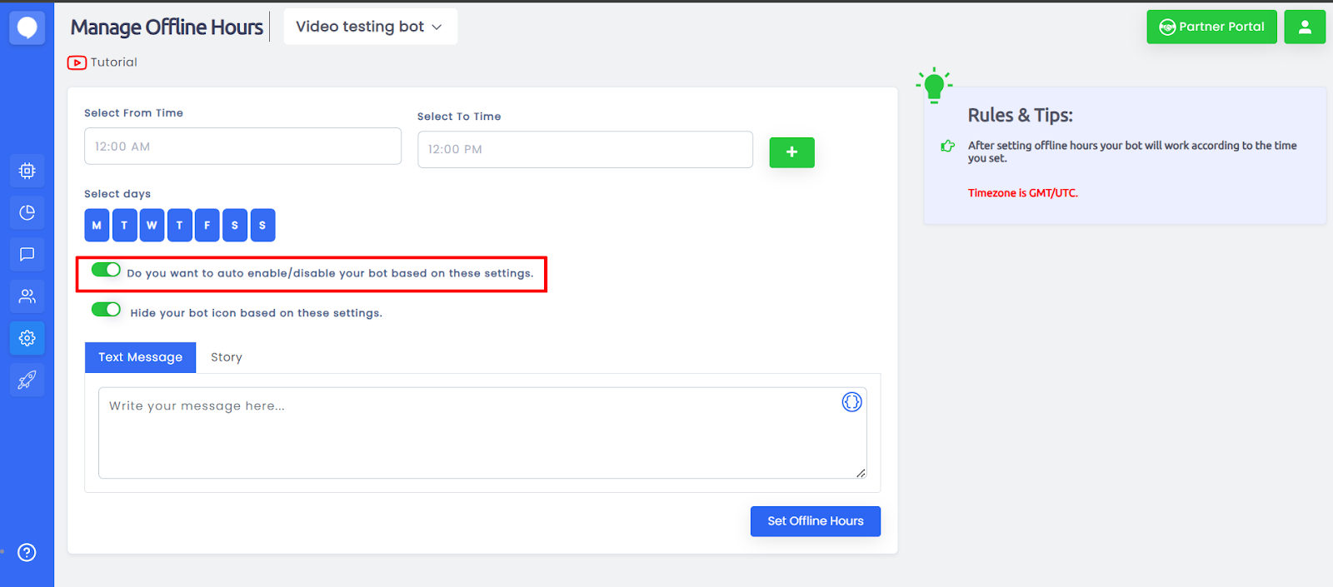The height and width of the screenshot is (587, 1333).
Task: Open the Select From Time picker
Action: click(242, 147)
